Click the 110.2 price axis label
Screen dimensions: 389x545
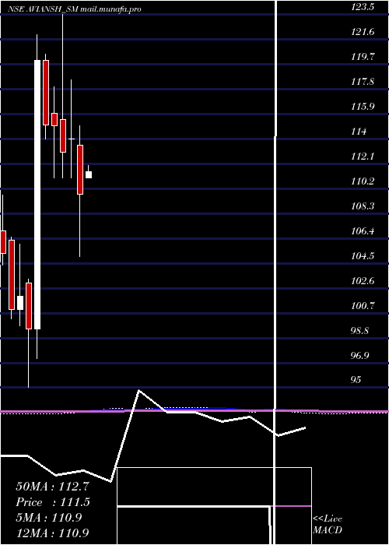tap(363, 181)
